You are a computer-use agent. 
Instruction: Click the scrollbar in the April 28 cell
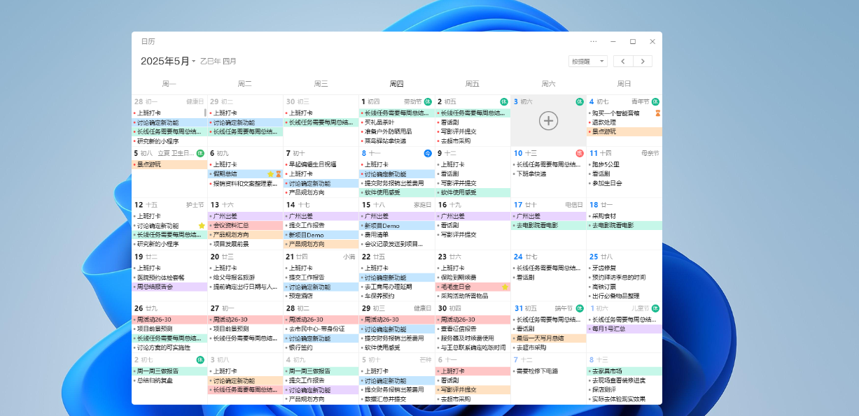click(205, 113)
